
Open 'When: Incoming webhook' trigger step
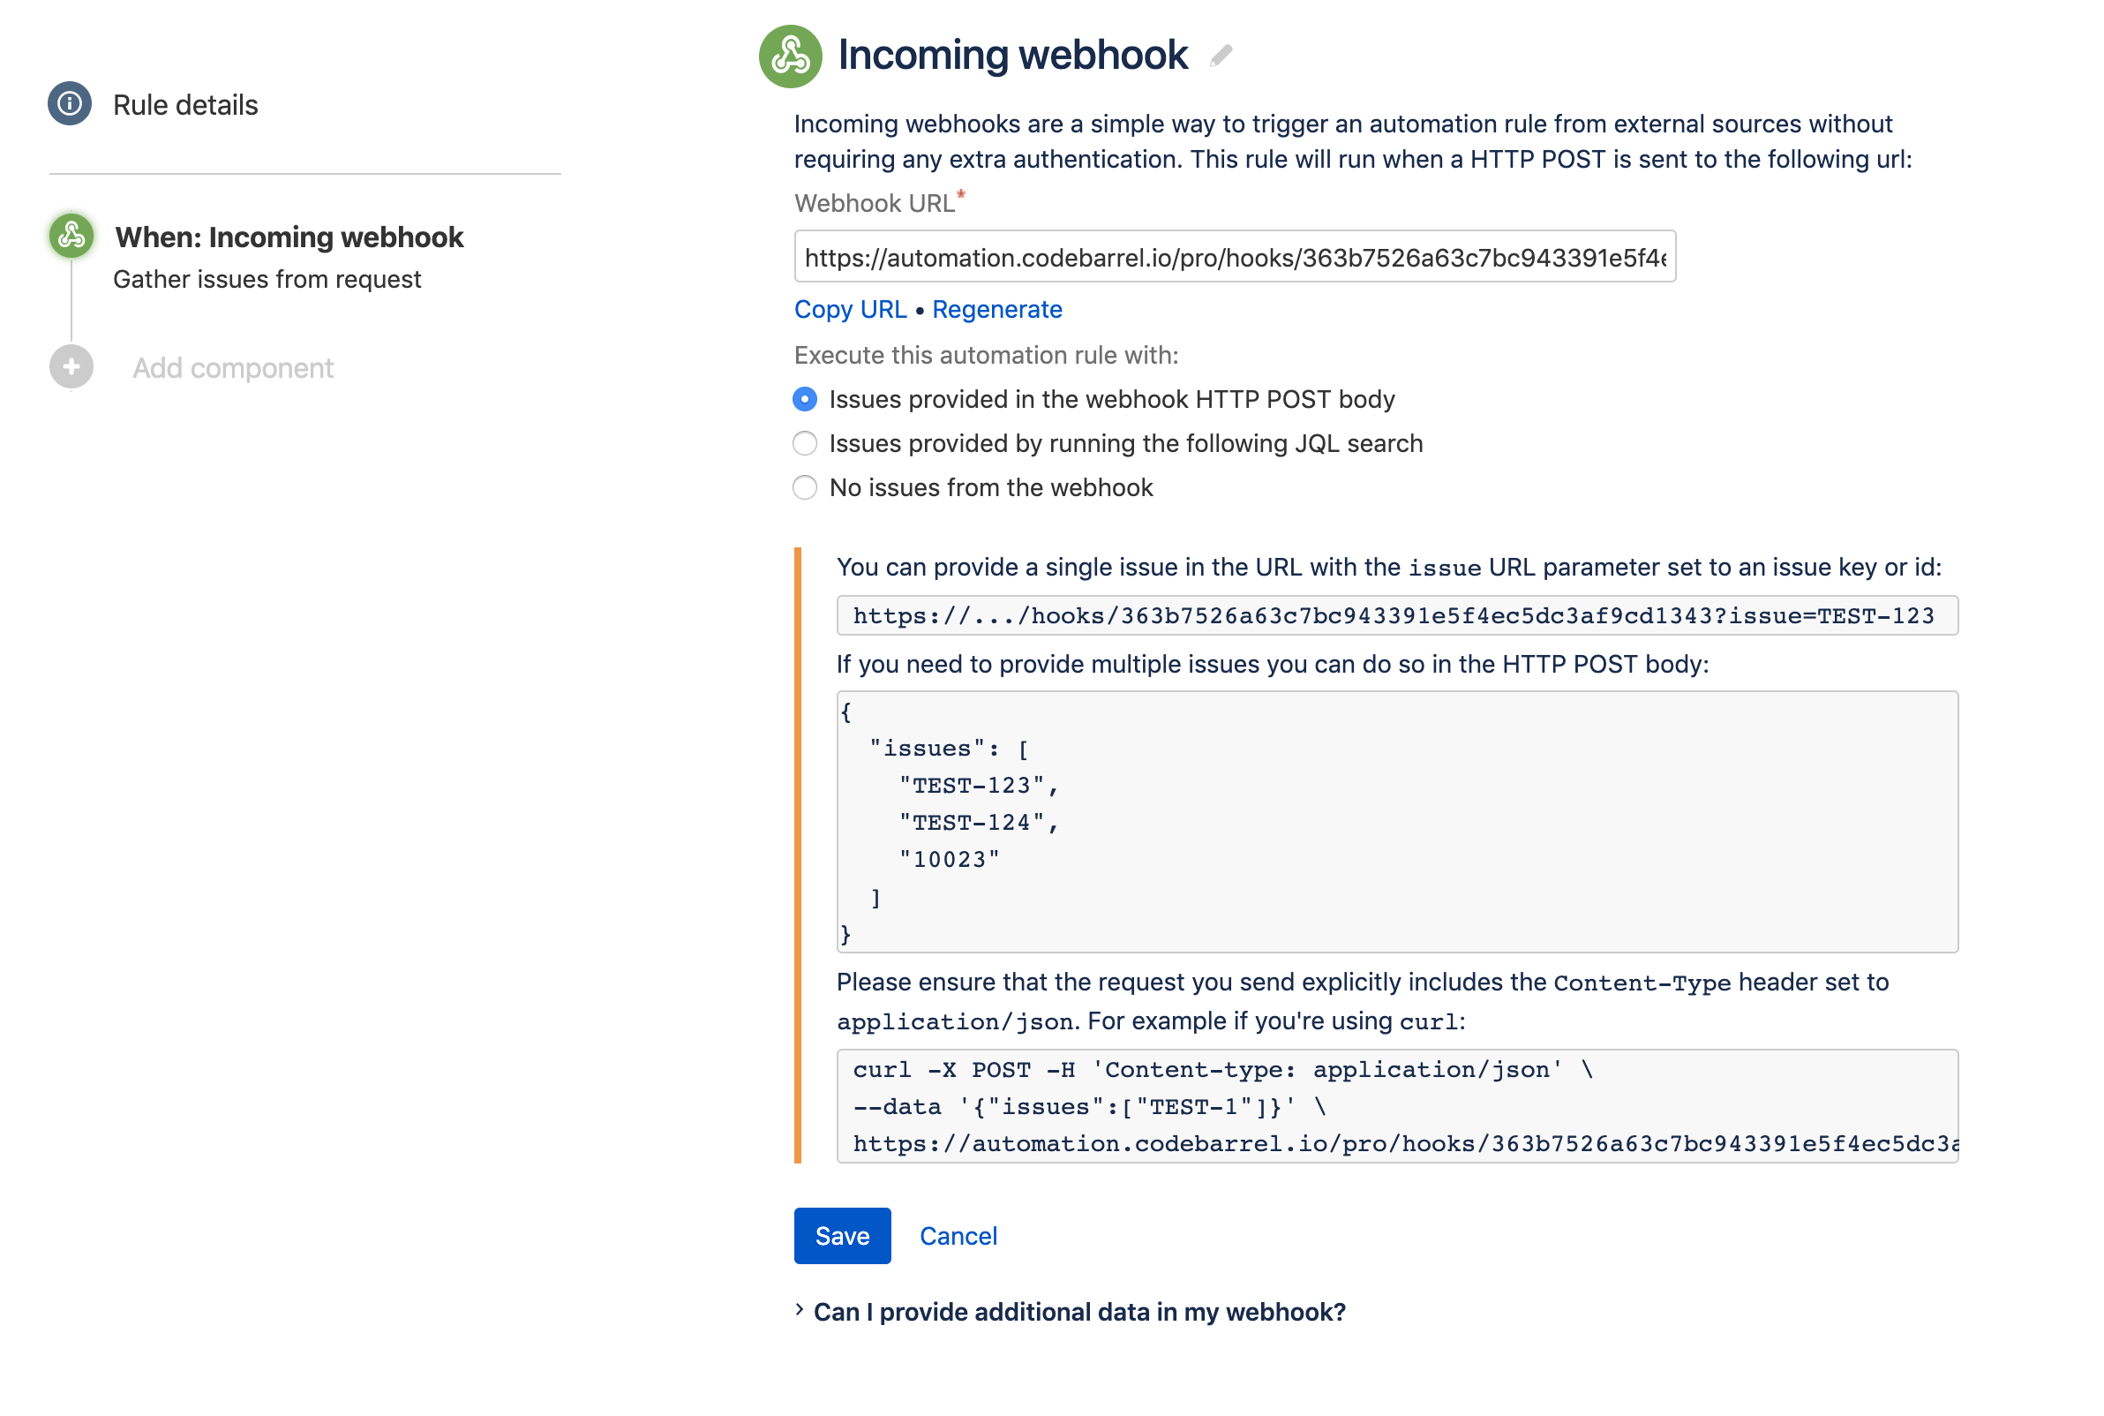point(289,237)
